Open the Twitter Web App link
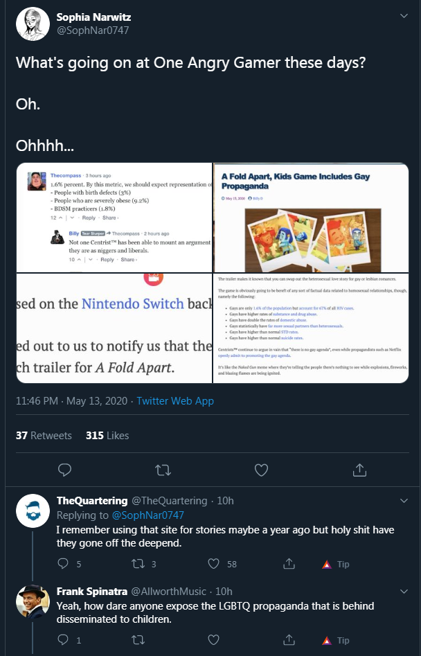The width and height of the screenshot is (421, 656). pos(175,401)
